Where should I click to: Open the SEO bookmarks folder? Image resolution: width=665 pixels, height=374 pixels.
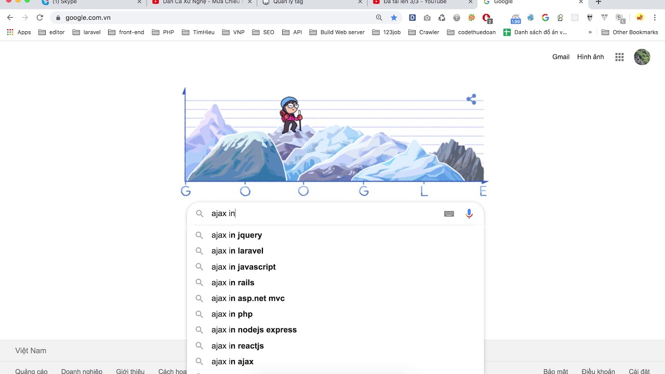click(x=263, y=32)
